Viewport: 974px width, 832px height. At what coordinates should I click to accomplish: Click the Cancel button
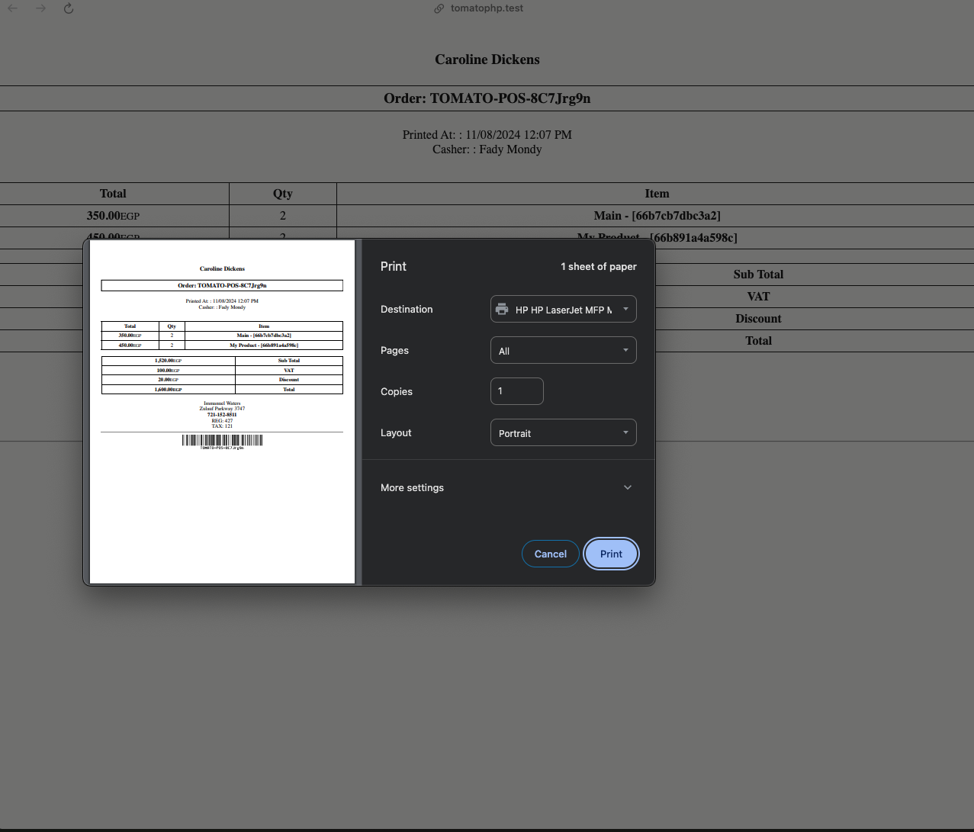(x=550, y=554)
